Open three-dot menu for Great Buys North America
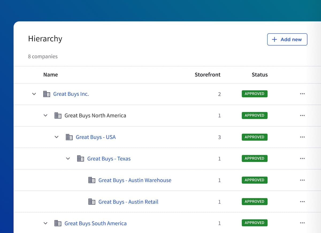The image size is (321, 233). coord(302,115)
